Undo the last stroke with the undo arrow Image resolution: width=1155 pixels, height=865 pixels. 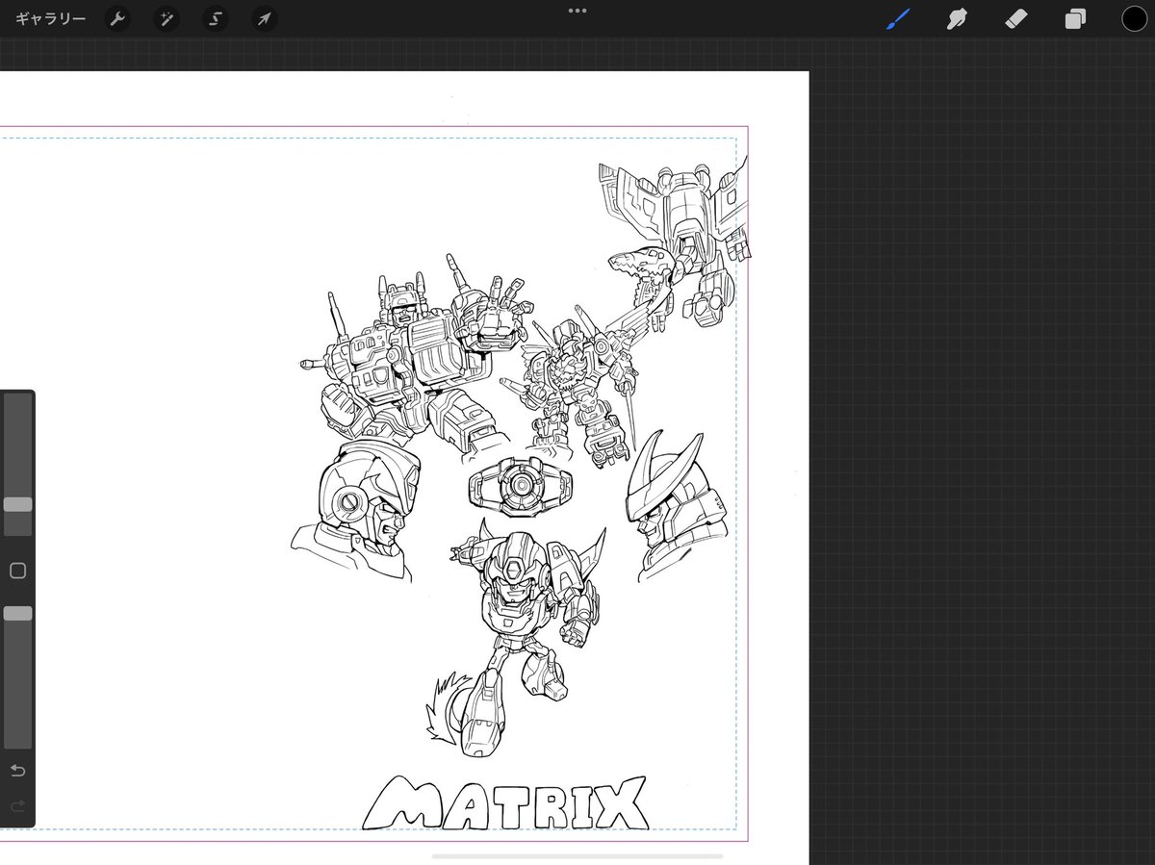(x=17, y=771)
